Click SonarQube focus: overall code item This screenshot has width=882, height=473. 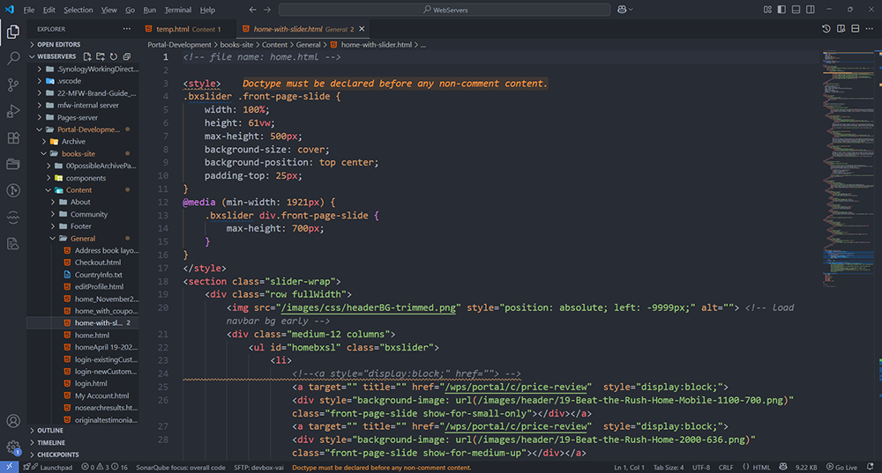pos(181,468)
